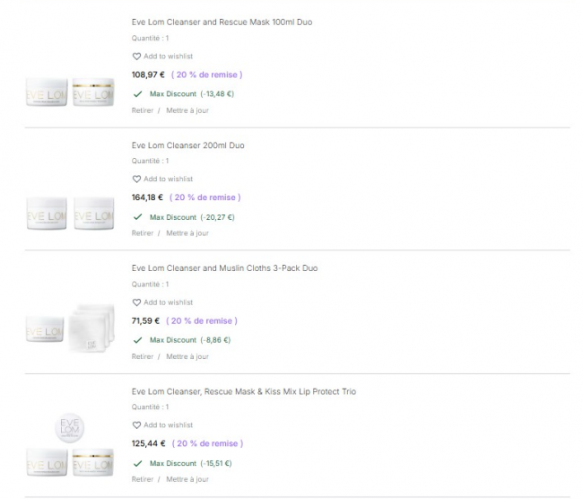The height and width of the screenshot is (499, 583).
Task: Click Max Discount checkmark for Rescue Mask 100ml Duo
Action: click(x=137, y=93)
